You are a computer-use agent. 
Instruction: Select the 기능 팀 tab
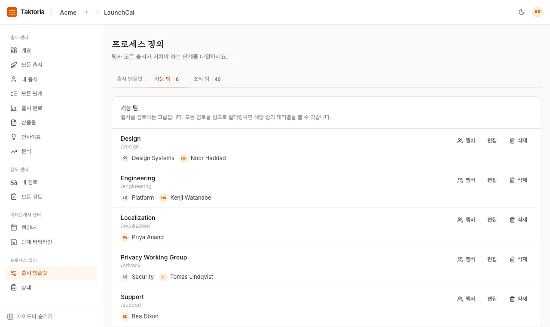pos(168,79)
